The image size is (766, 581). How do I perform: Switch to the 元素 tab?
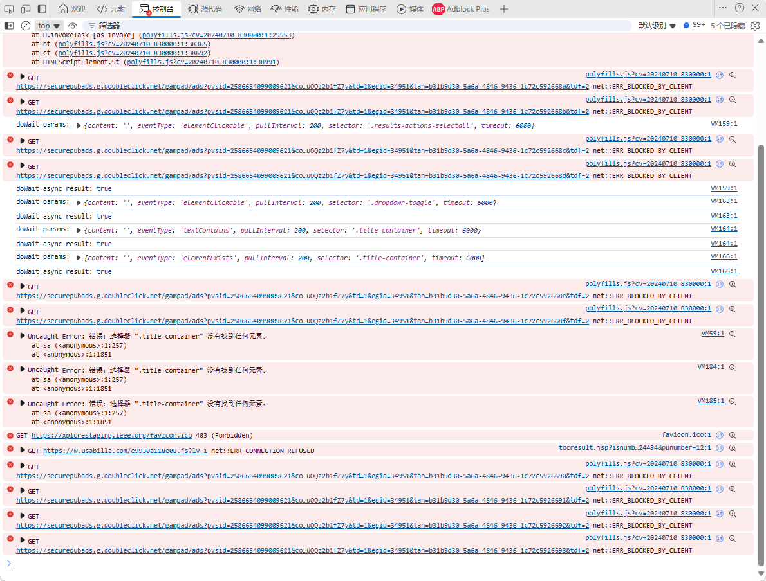(111, 9)
